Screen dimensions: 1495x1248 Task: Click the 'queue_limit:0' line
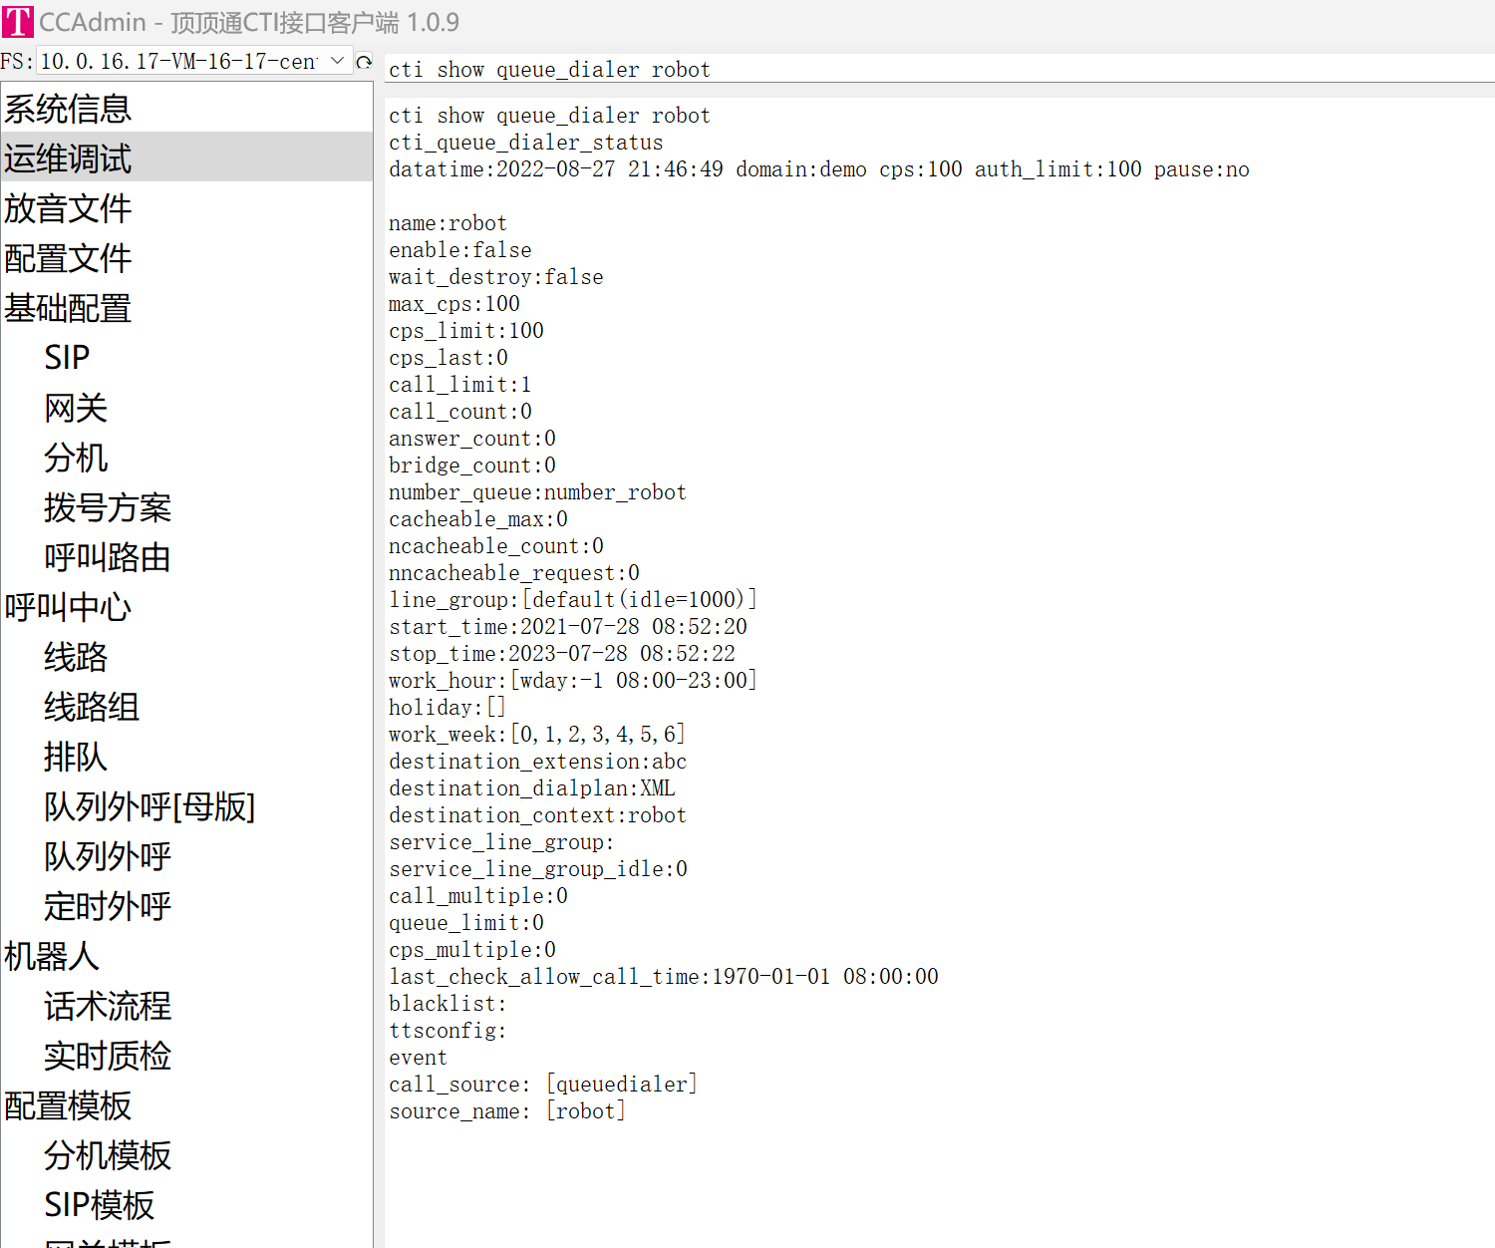[x=466, y=923]
